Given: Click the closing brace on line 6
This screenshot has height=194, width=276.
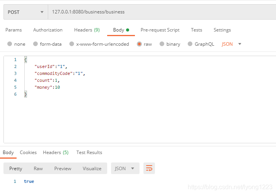Looking at the screenshot, I should click(x=25, y=94).
